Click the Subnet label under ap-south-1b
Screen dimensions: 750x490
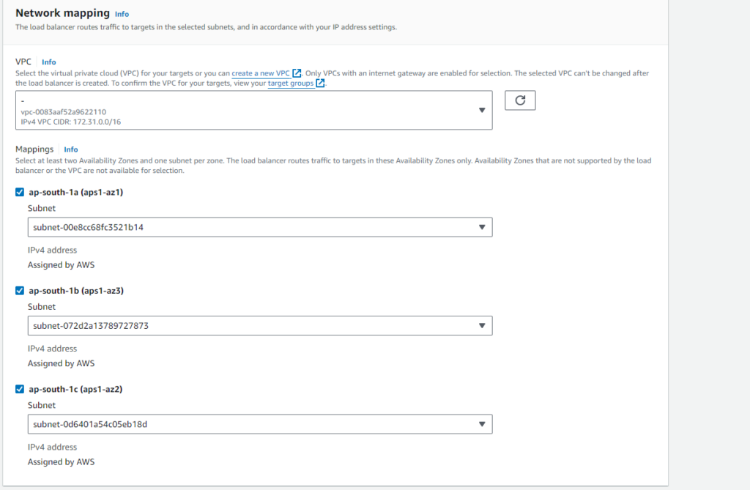42,307
